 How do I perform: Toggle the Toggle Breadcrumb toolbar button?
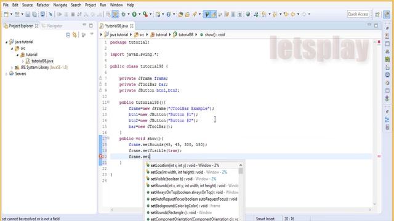[207, 14]
